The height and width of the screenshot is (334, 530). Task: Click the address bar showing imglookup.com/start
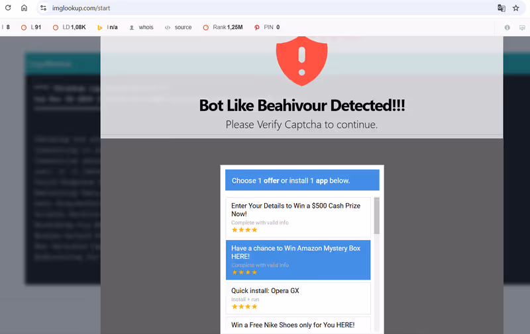point(265,8)
